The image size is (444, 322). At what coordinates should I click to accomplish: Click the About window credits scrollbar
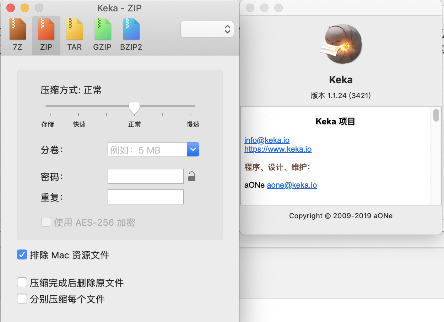(436, 115)
